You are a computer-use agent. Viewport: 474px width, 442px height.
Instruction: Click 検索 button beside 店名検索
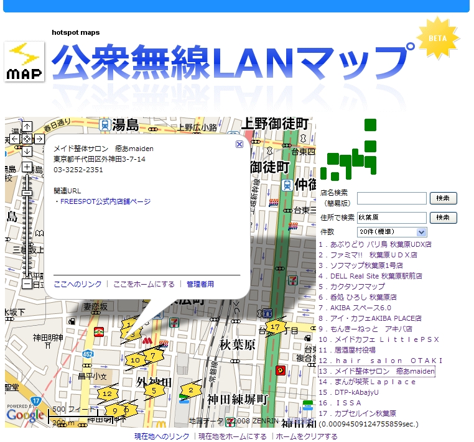coord(443,198)
